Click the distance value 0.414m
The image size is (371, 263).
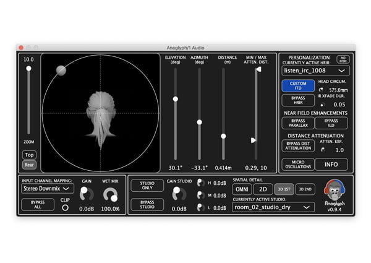pyautogui.click(x=223, y=168)
